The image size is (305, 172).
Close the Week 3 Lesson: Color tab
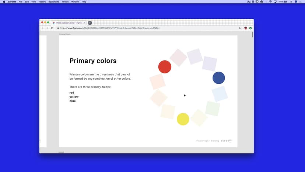tap(84, 23)
